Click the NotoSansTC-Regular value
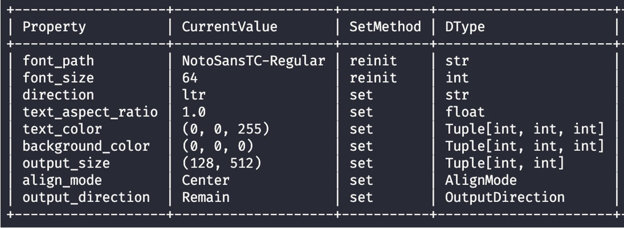This screenshot has height=228, width=624. 254,61
